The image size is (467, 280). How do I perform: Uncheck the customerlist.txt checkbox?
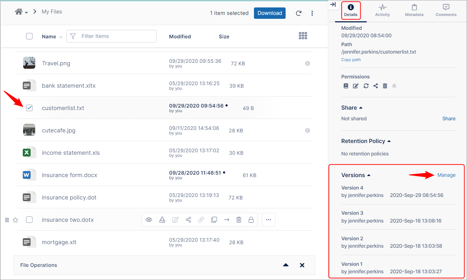30,108
